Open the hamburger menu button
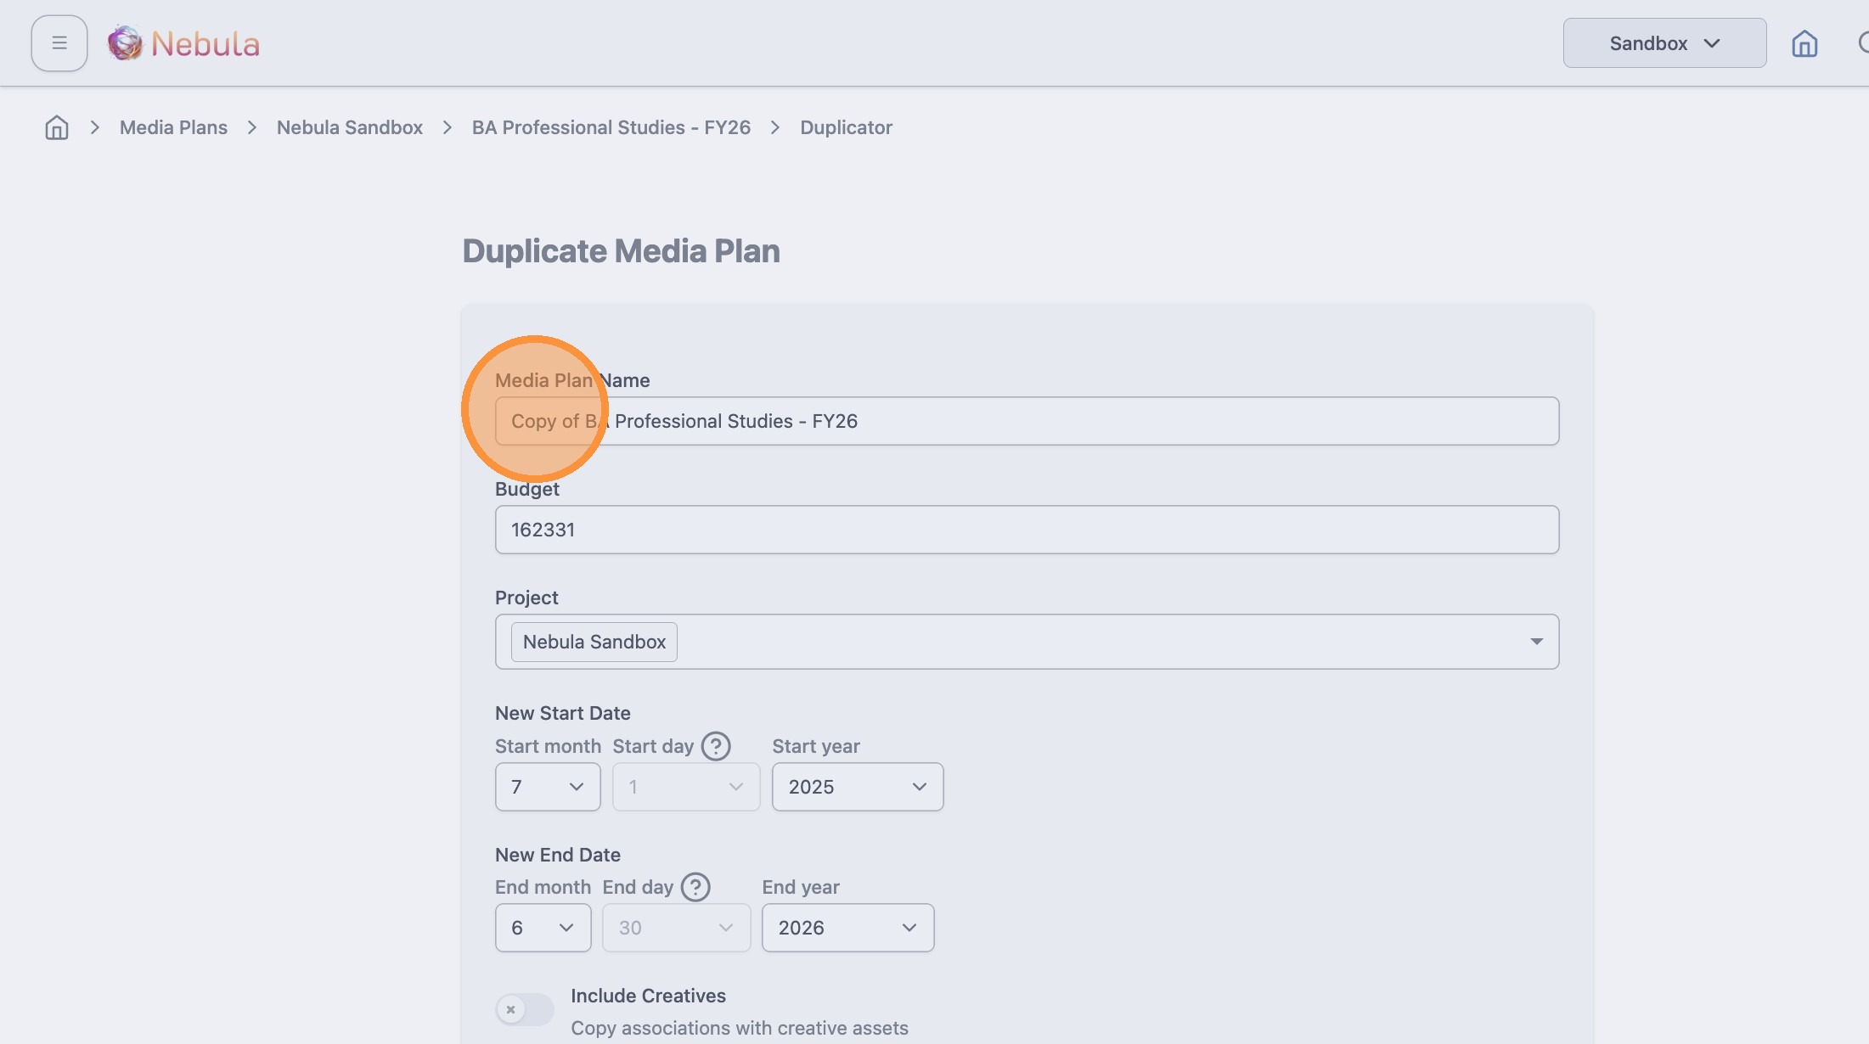The width and height of the screenshot is (1869, 1044). 59,43
